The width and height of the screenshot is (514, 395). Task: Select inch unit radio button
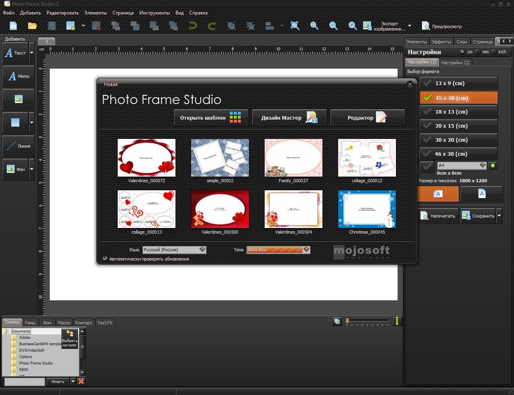[494, 52]
